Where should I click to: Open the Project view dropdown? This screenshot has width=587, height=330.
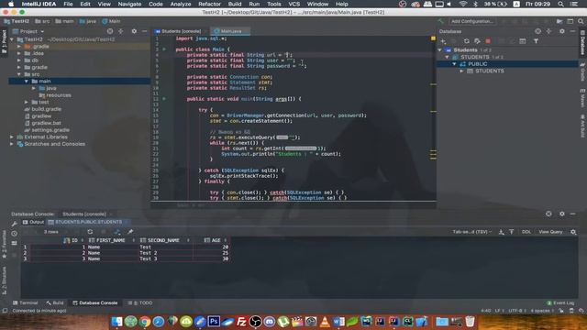click(28, 31)
